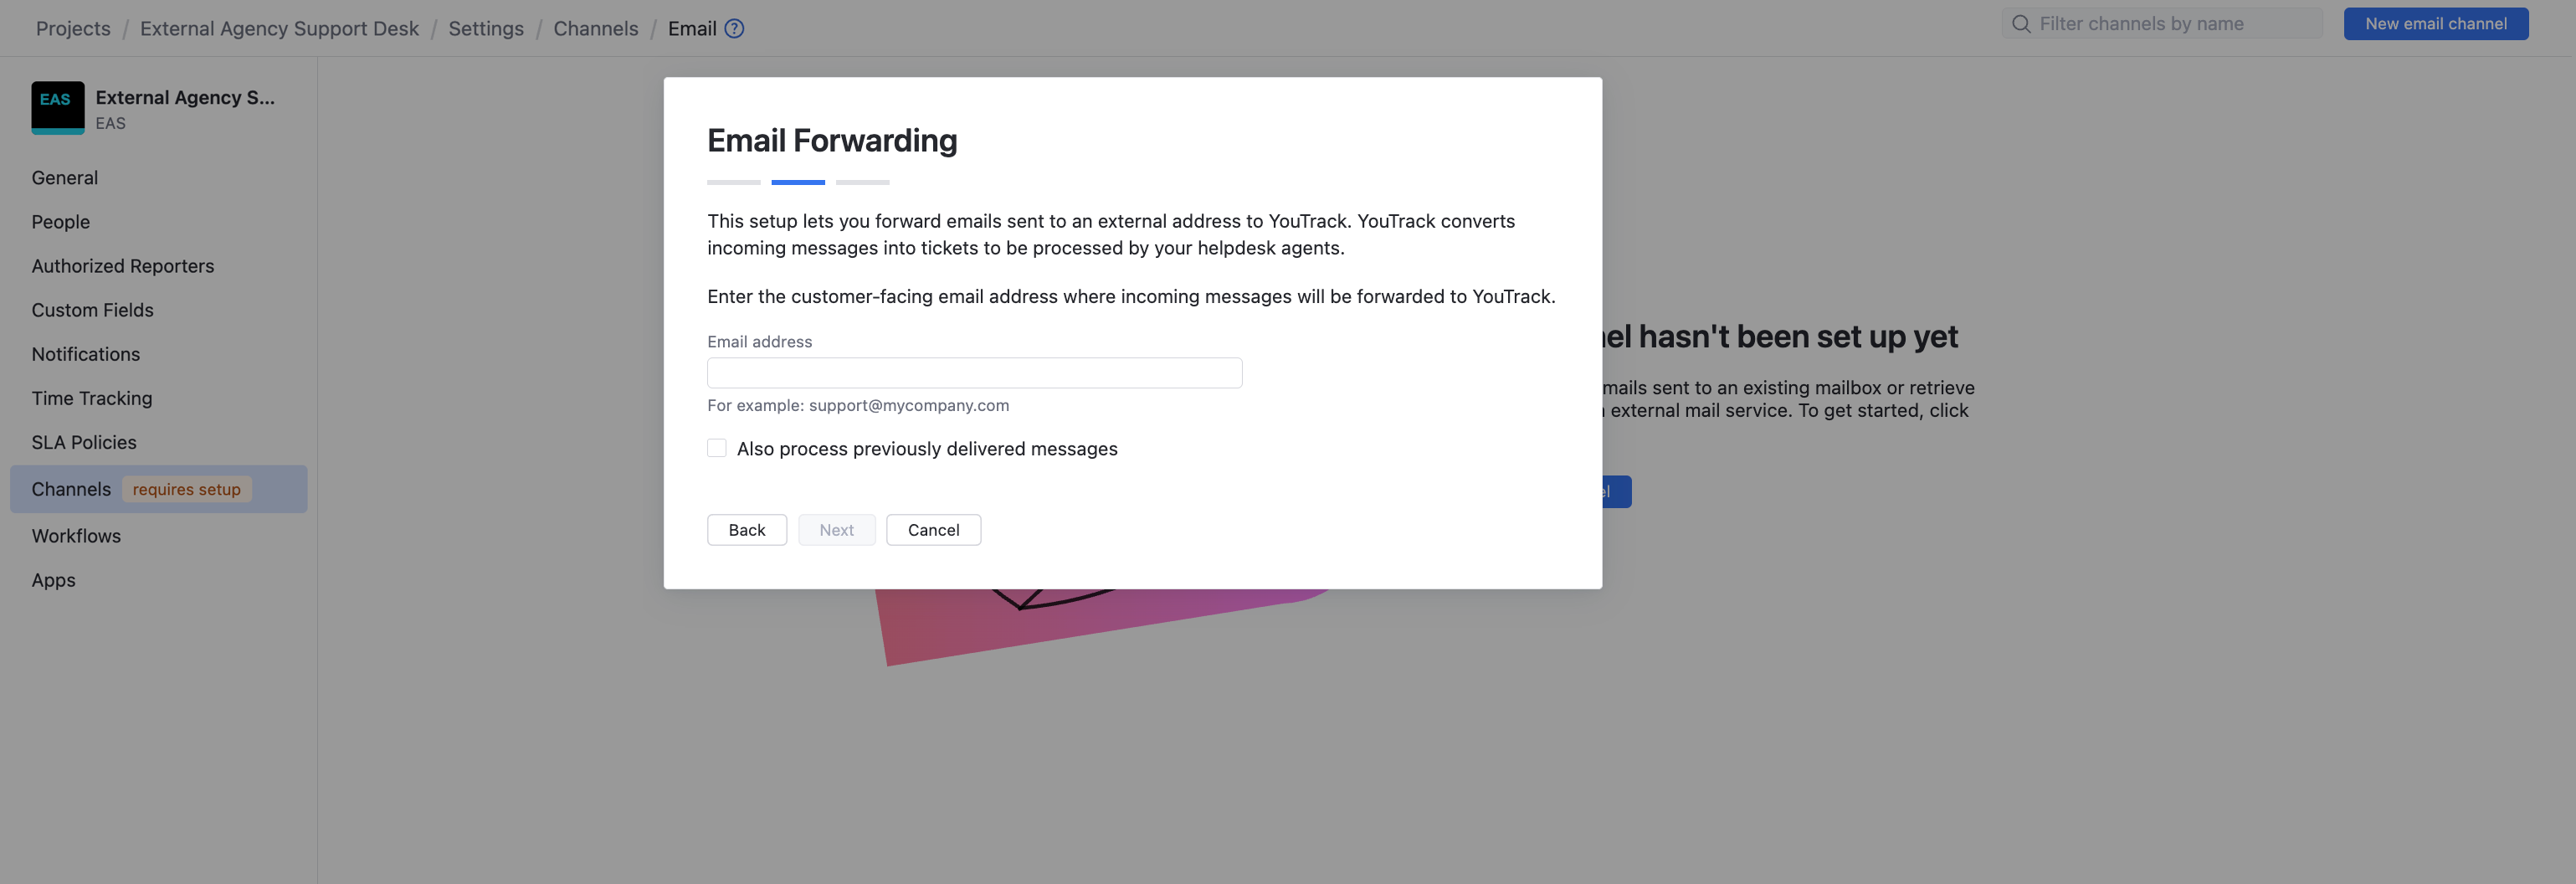This screenshot has height=884, width=2576.
Task: Click the New email channel button
Action: pos(2435,24)
